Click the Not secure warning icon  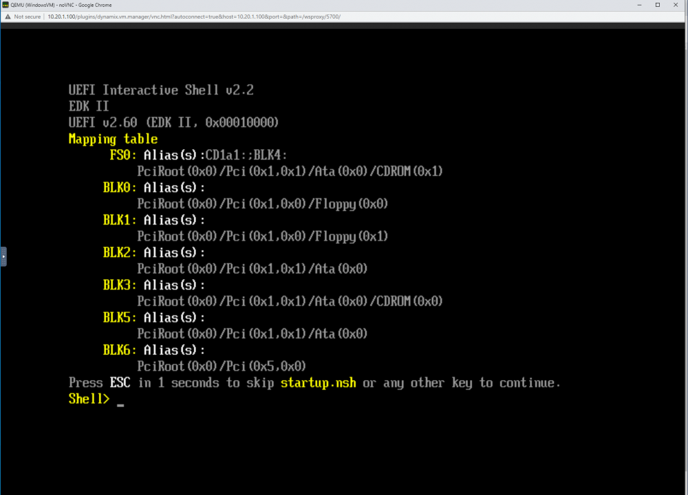click(8, 16)
